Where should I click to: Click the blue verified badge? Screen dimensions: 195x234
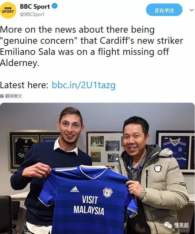(x=54, y=6)
